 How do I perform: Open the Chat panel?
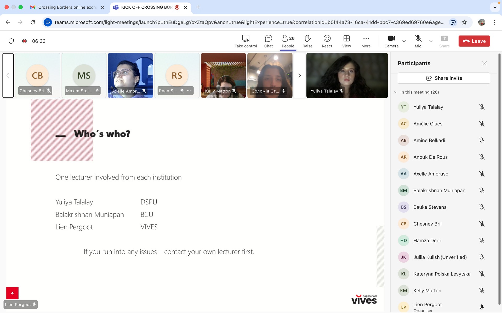tap(268, 41)
